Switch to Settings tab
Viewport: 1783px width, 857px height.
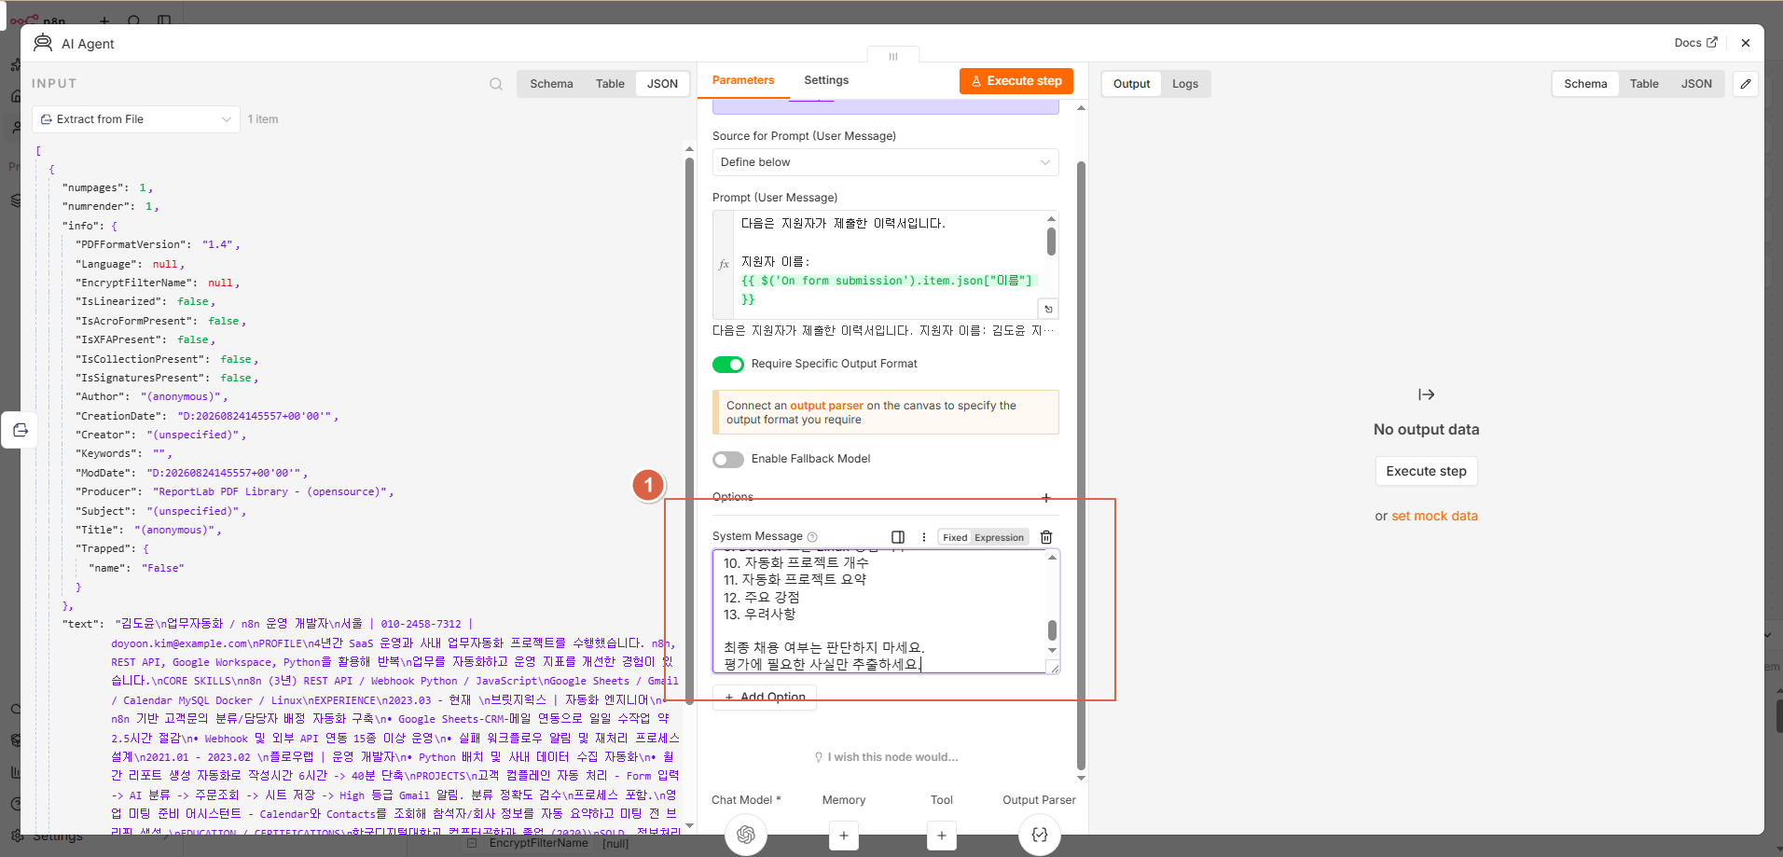[826, 80]
